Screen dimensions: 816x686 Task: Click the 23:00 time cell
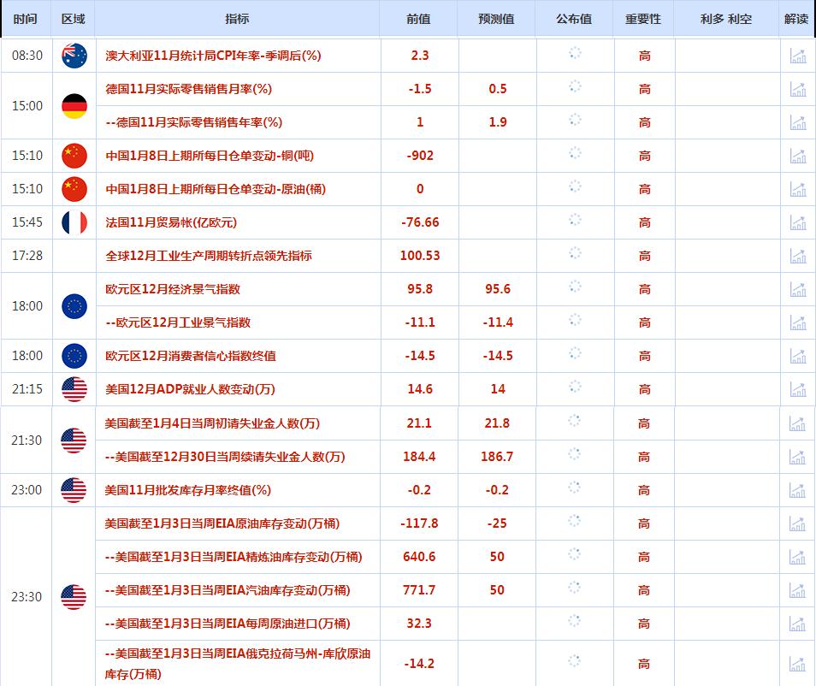click(x=27, y=490)
